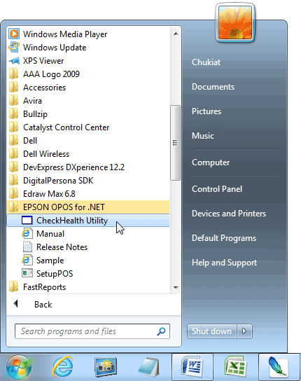
Task: Open Computer from the Start menu
Action: click(x=211, y=162)
